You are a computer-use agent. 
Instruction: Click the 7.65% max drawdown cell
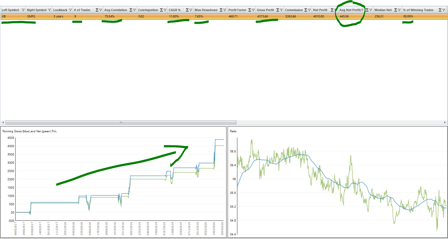(210, 16)
